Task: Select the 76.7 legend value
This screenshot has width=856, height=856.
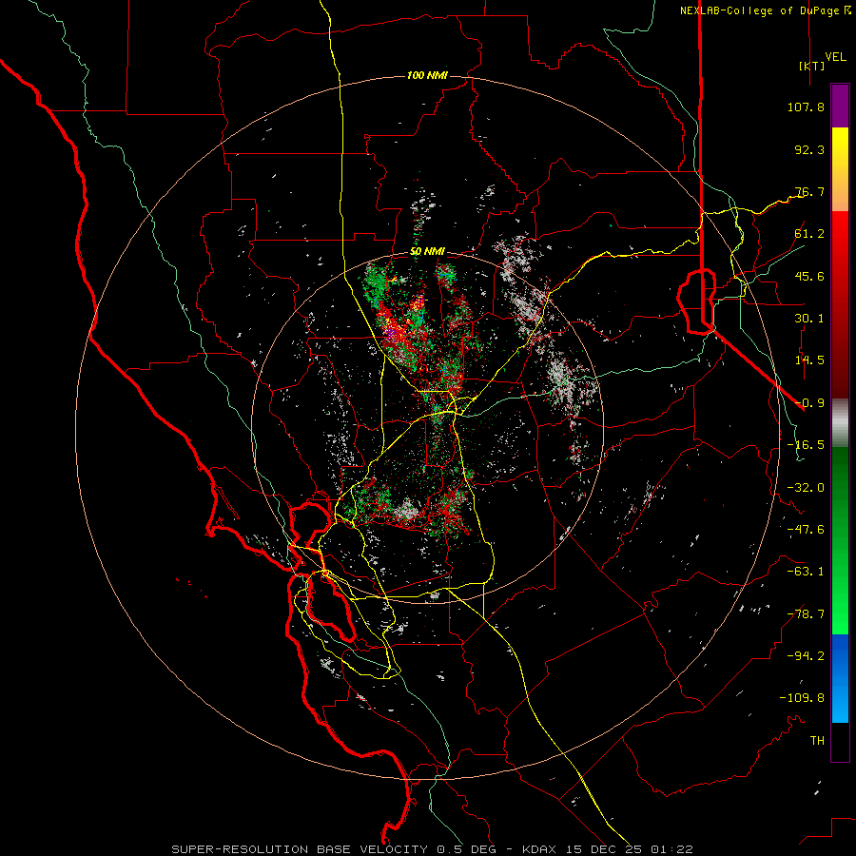Action: coord(809,191)
